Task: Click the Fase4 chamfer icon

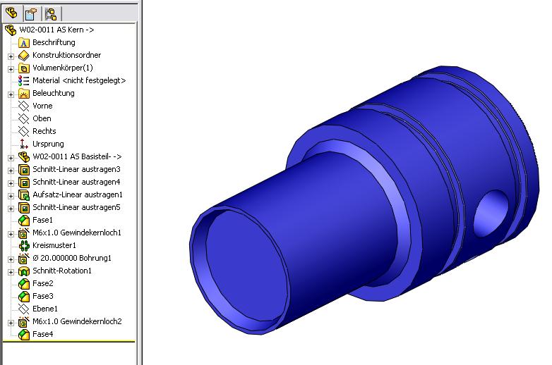Action: click(x=23, y=335)
